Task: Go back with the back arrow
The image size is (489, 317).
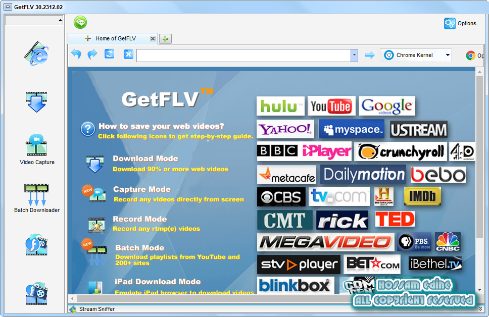Action: tap(76, 54)
